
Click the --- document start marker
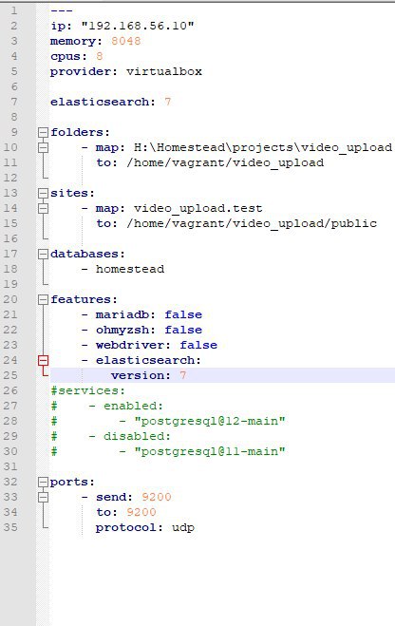point(62,10)
